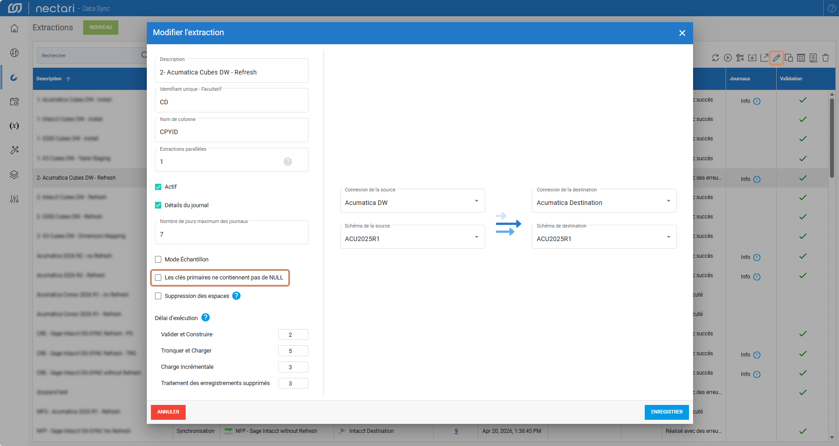
Task: Open the Home icon in sidebar
Action: (x=14, y=28)
